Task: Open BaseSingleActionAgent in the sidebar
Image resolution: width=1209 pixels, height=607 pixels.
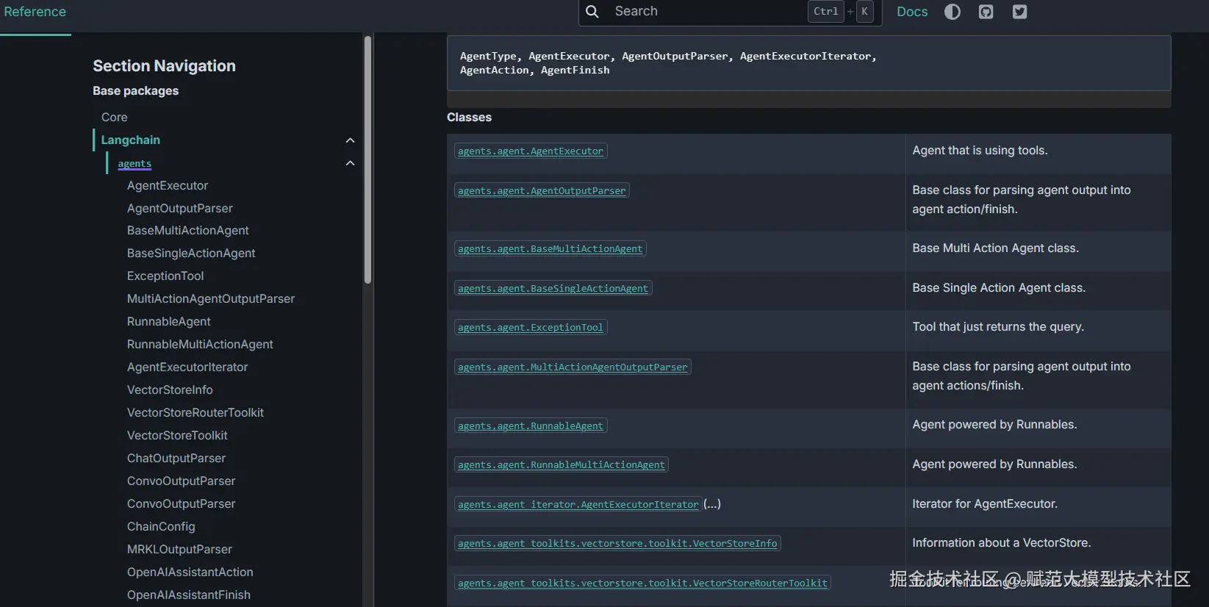Action: [191, 253]
